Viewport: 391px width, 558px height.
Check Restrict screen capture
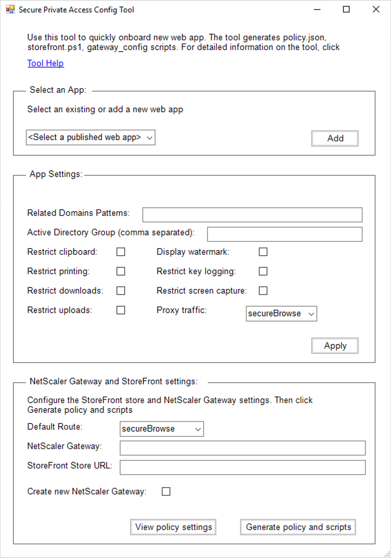[263, 291]
